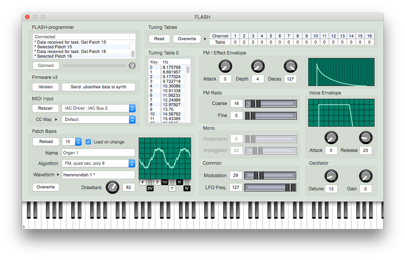Click the help question mark icon

(x=132, y=66)
